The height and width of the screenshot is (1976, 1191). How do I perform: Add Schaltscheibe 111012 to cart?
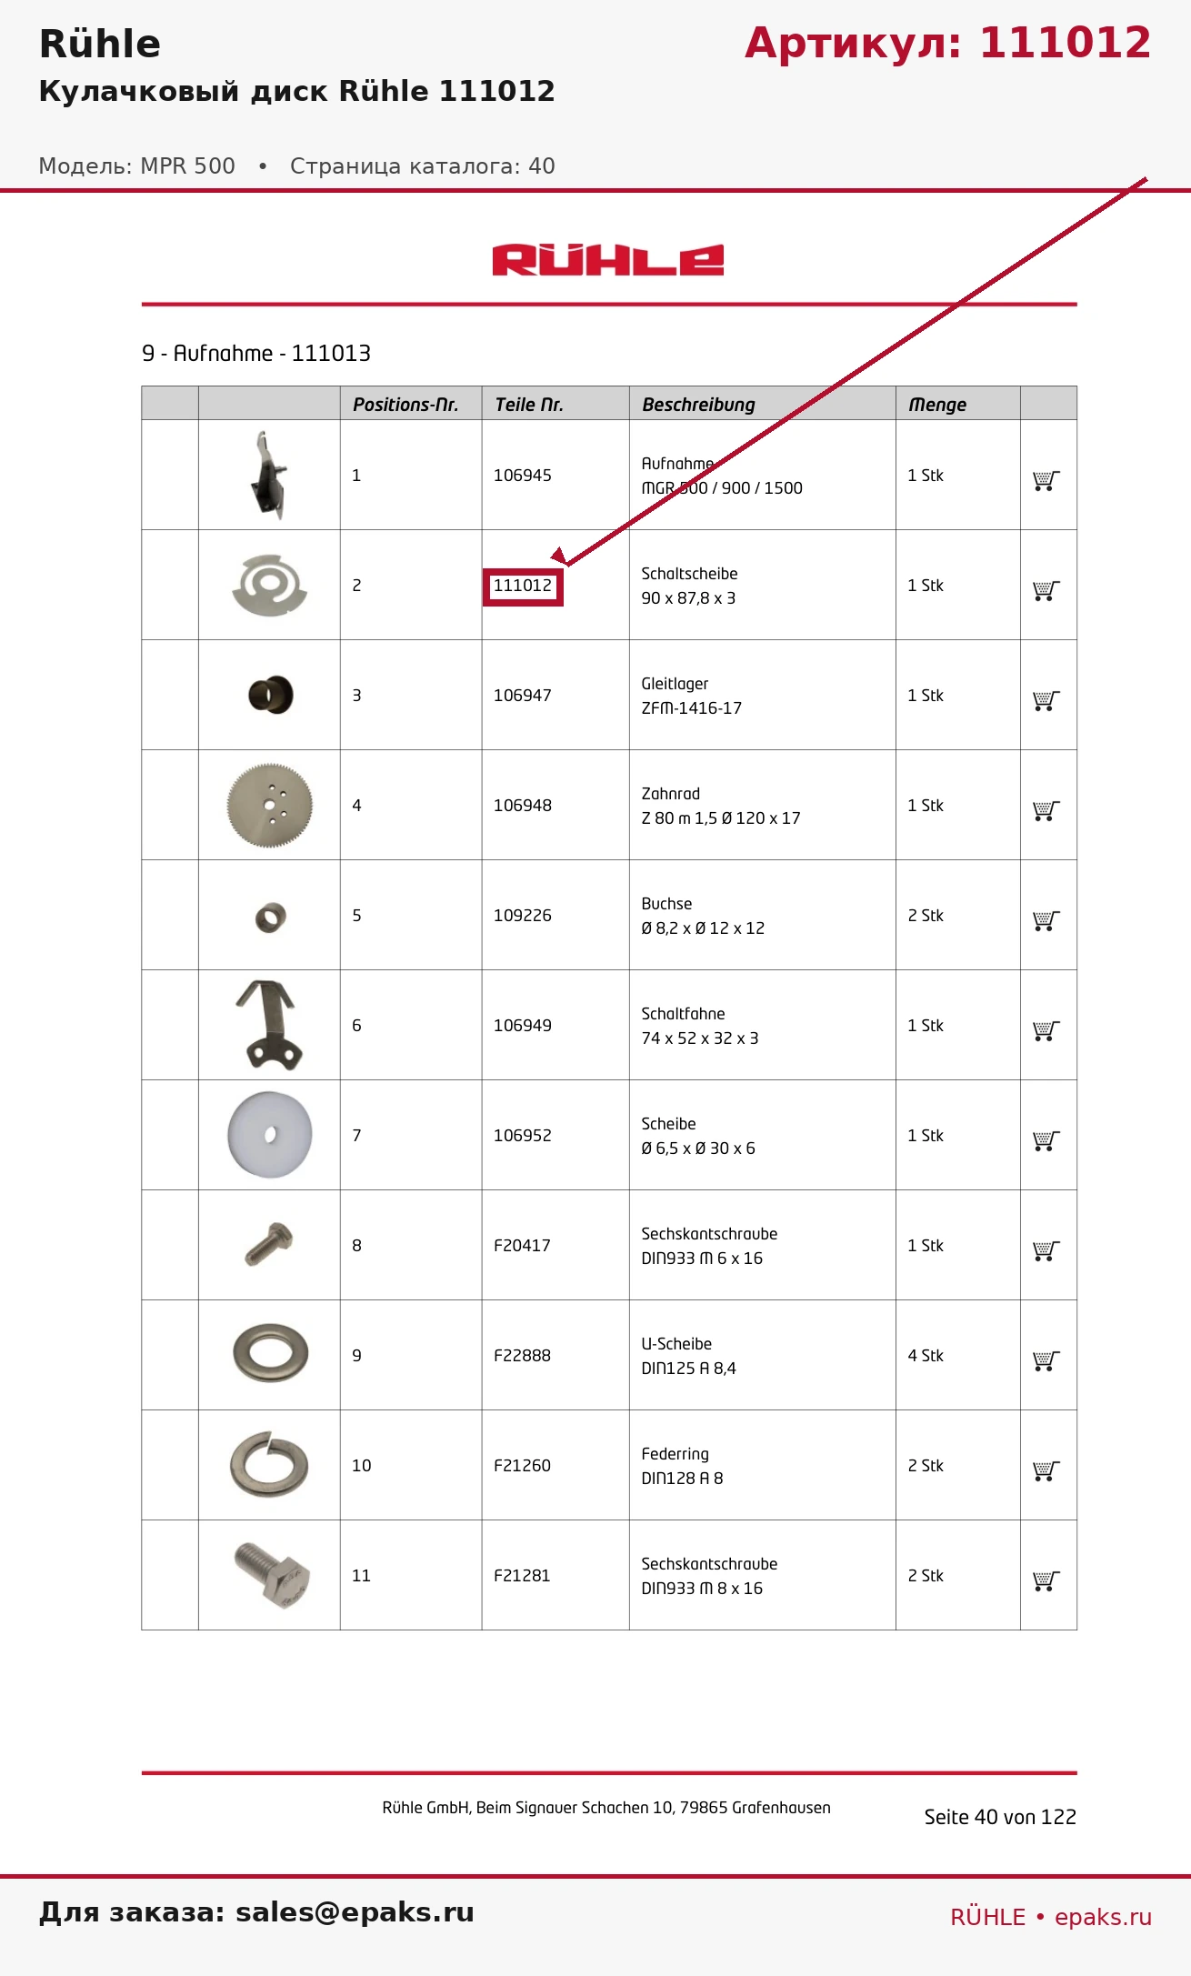[1046, 590]
